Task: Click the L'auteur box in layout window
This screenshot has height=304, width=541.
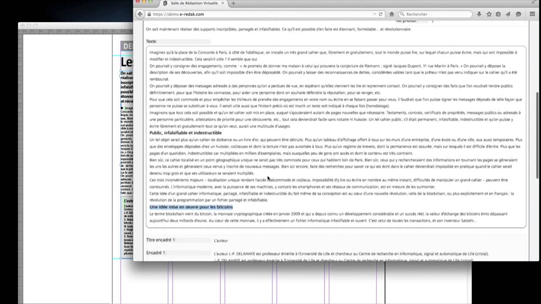Action: 127,227
